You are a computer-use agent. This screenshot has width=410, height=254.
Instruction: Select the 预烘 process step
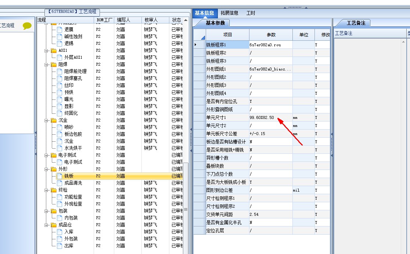[69, 92]
